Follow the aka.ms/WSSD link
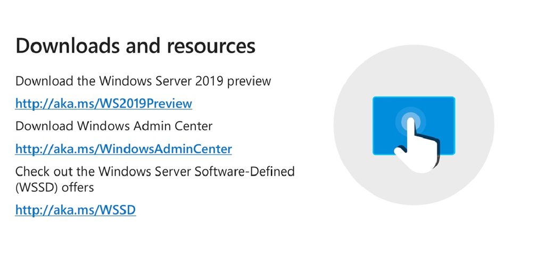 (75, 210)
